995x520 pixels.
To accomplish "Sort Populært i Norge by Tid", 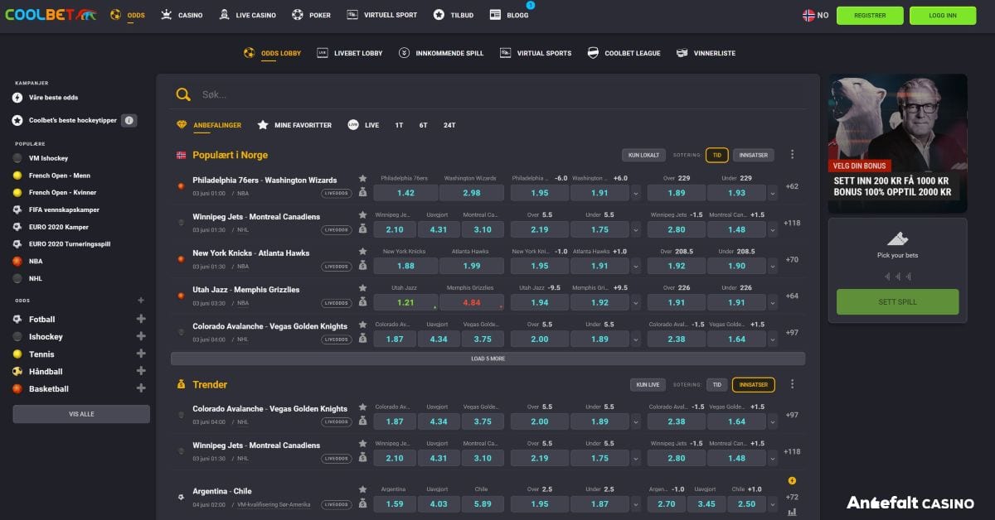I will point(716,155).
